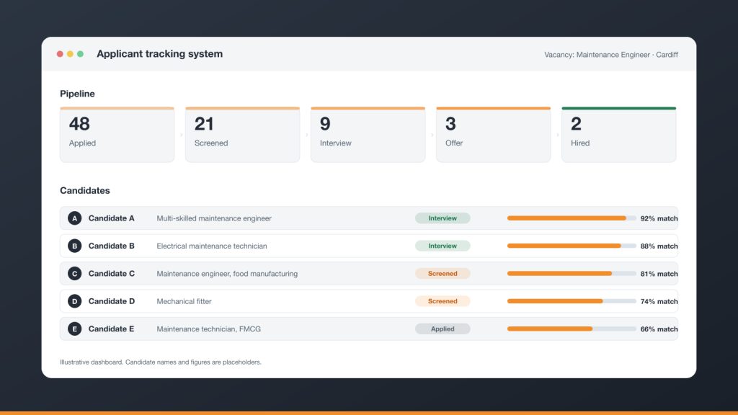Click the '92% match' value
Screen dimensions: 738x415
(659, 218)
